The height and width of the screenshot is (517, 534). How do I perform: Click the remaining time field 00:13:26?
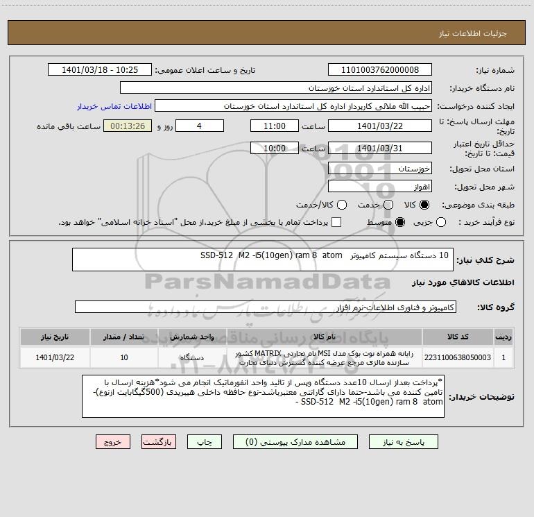pyautogui.click(x=128, y=126)
